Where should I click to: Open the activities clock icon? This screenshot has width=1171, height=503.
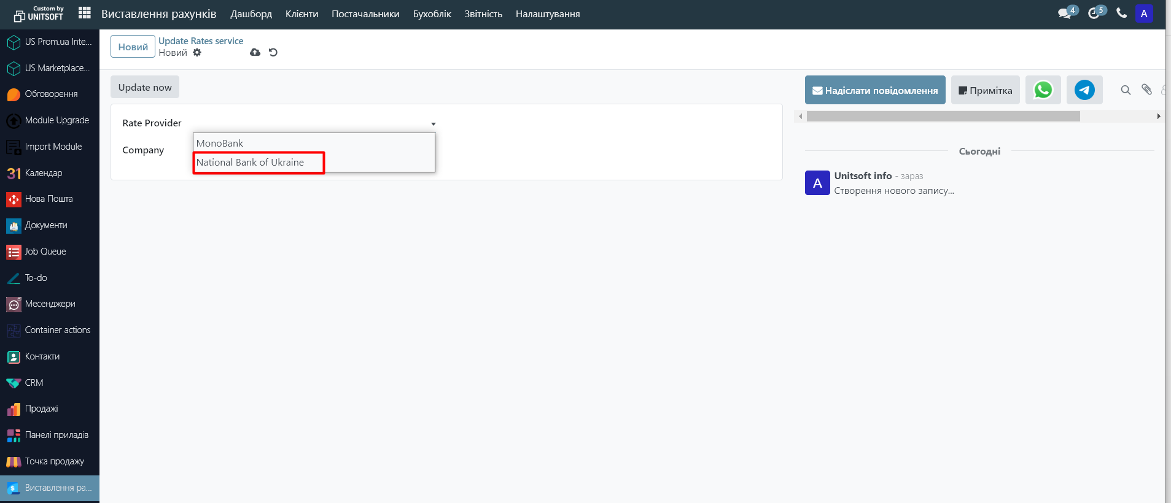pyautogui.click(x=1094, y=13)
